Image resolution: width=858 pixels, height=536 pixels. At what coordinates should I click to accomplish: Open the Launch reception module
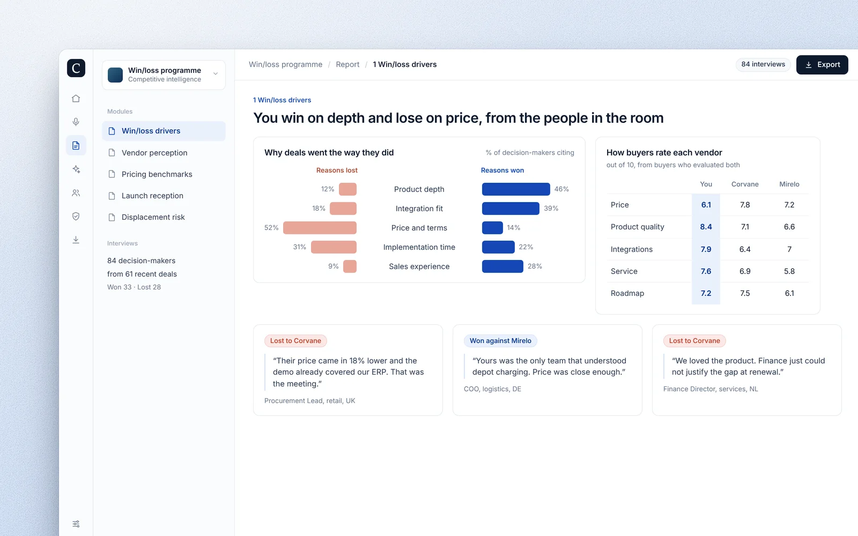164,196
